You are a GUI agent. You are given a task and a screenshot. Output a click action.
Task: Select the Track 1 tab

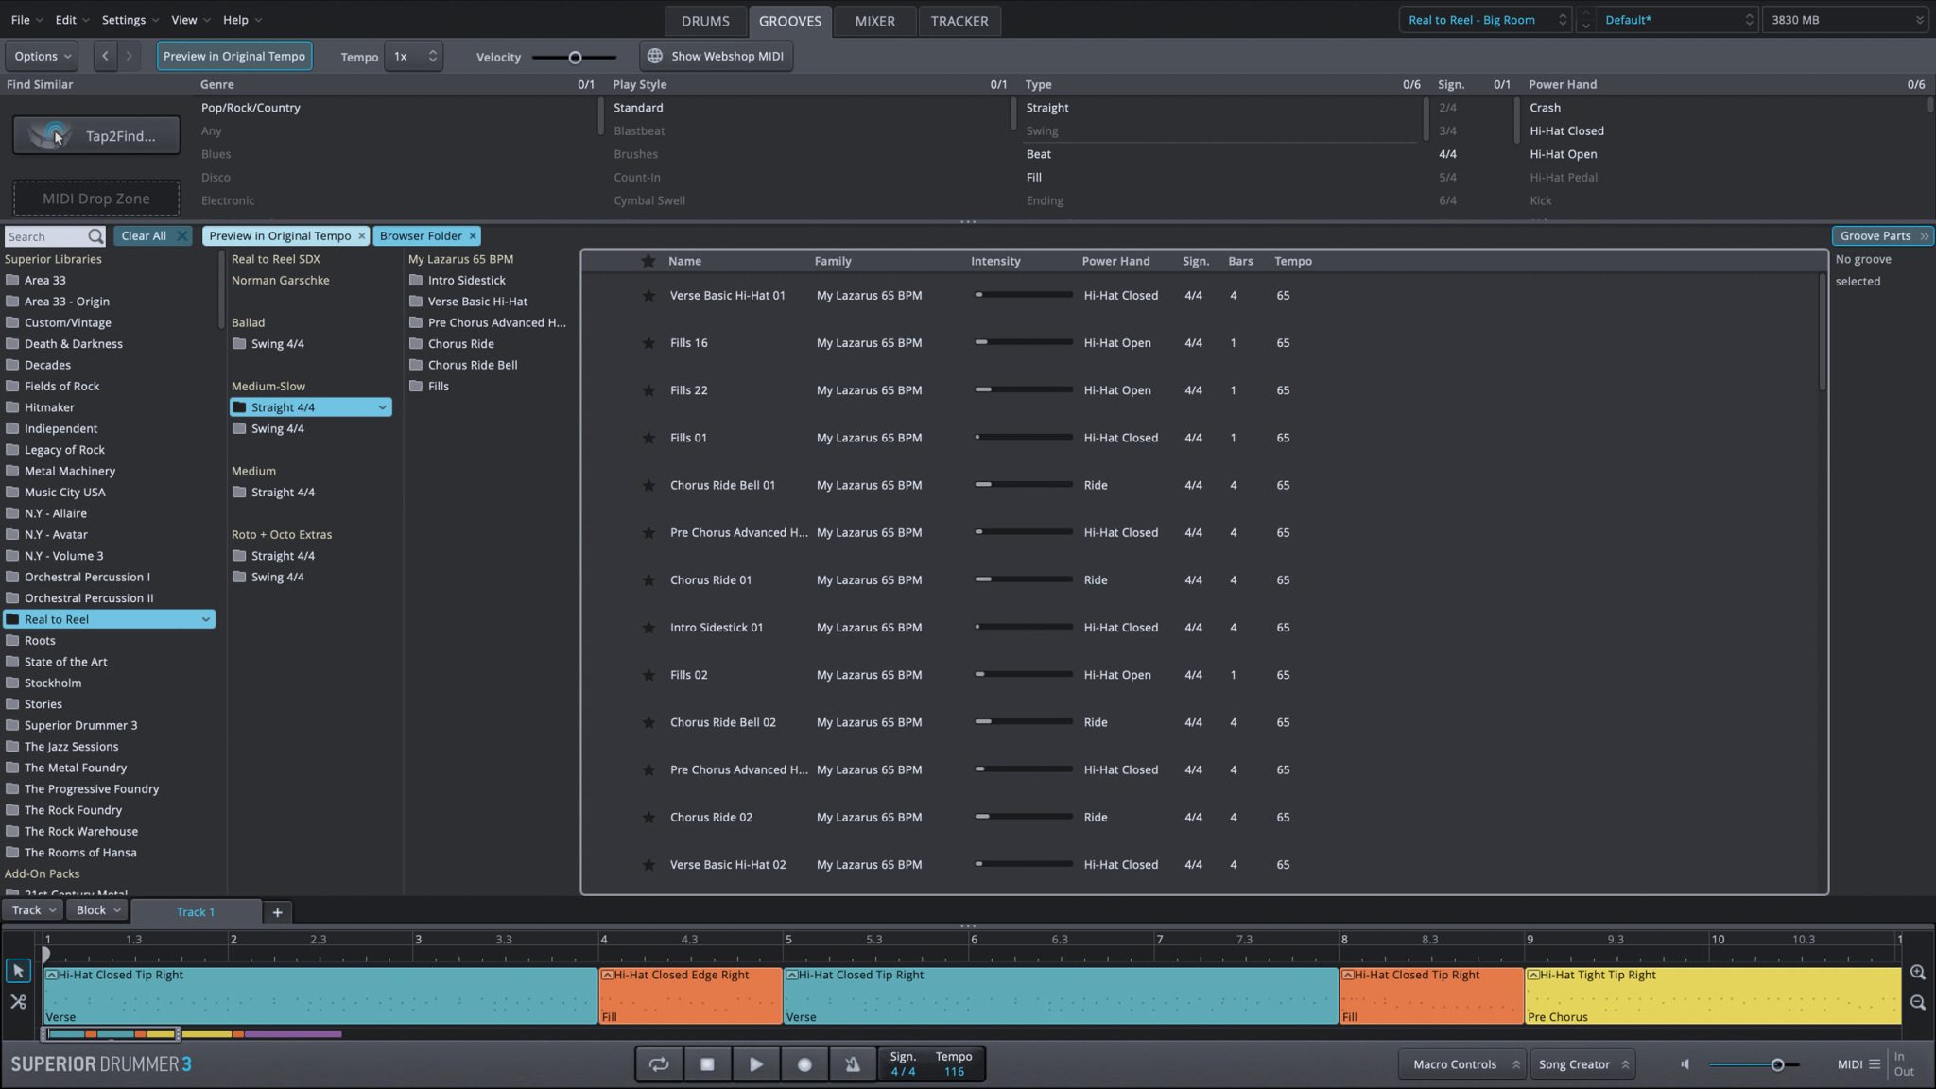(x=196, y=912)
